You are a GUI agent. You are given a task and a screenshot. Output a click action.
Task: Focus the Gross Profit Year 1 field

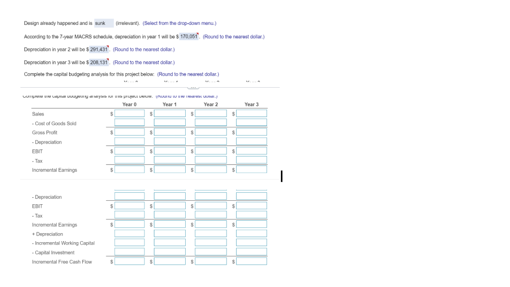click(x=170, y=132)
